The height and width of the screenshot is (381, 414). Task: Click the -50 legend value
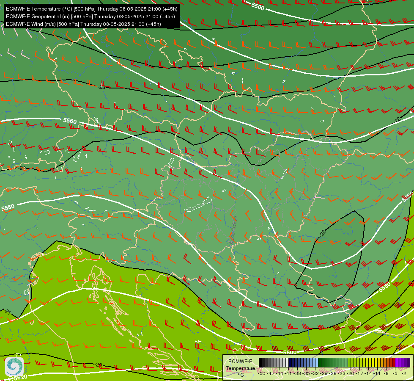(262, 373)
